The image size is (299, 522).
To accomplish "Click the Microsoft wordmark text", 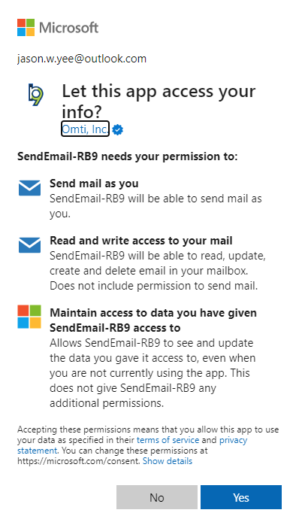I will [x=69, y=28].
